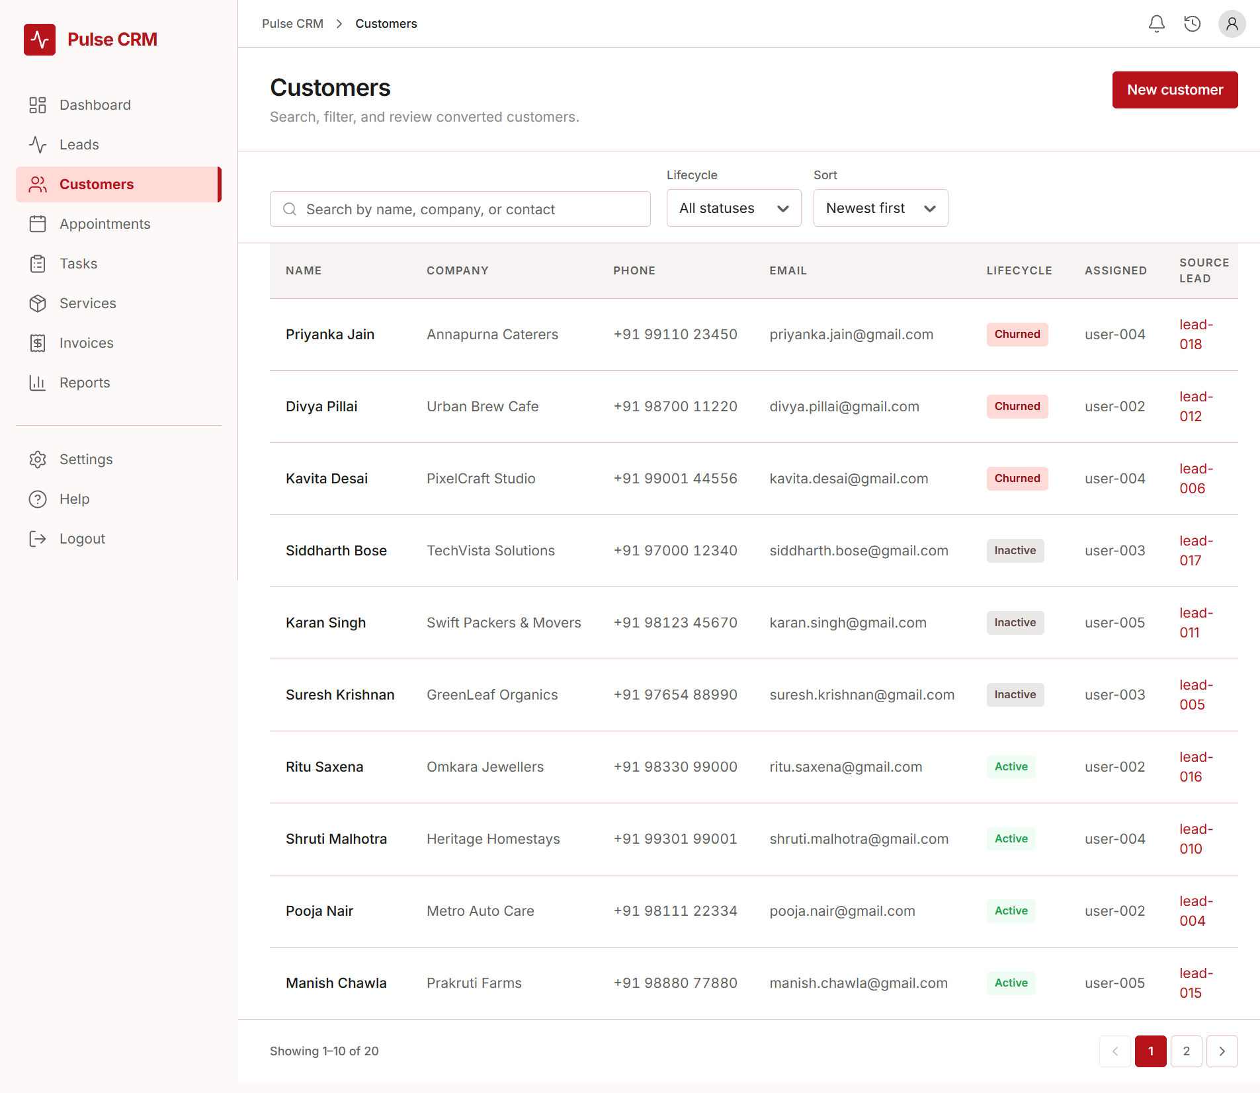Click Ritu Saxena's Active badge
Viewport: 1260px width, 1093px height.
(1011, 767)
